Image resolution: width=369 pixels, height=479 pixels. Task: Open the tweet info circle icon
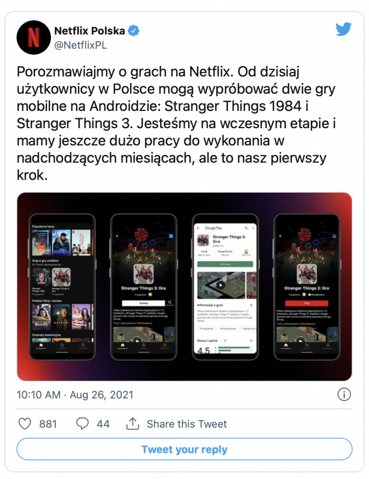pos(344,394)
